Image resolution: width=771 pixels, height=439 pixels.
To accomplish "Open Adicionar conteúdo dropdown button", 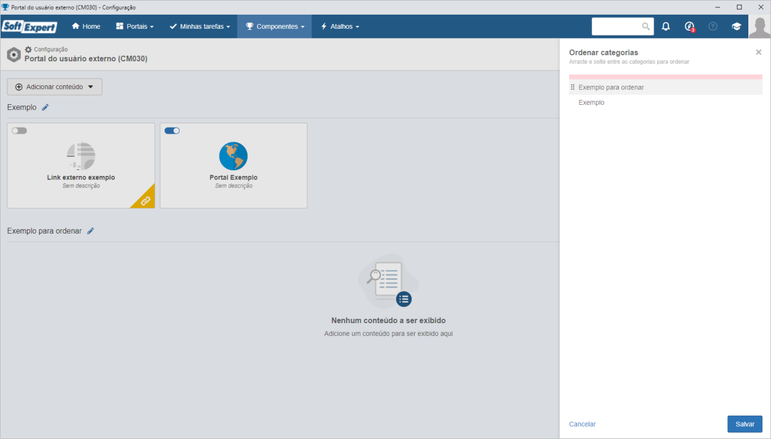I will 55,87.
